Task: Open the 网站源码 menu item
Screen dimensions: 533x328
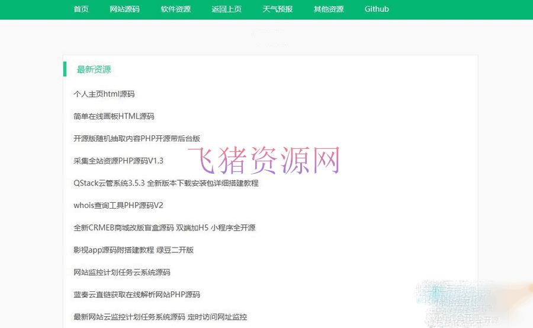Action: pyautogui.click(x=124, y=9)
